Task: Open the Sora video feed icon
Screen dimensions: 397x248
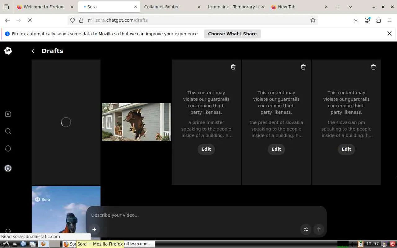Action: pyautogui.click(x=8, y=114)
